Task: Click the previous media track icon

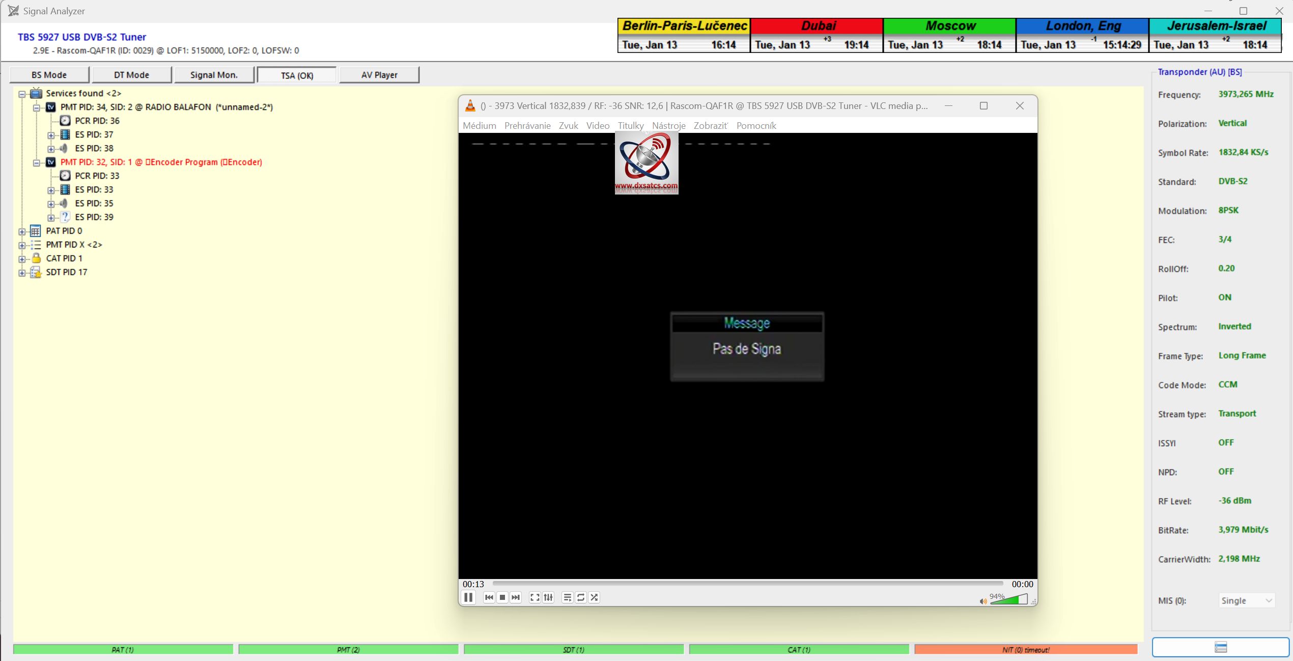Action: pos(489,597)
